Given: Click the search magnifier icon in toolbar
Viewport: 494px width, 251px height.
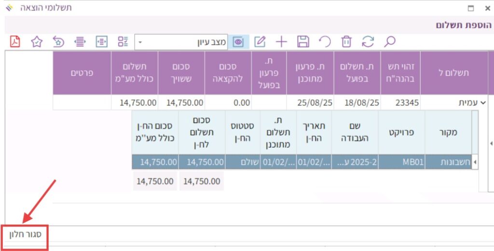Looking at the screenshot, I should (x=389, y=42).
